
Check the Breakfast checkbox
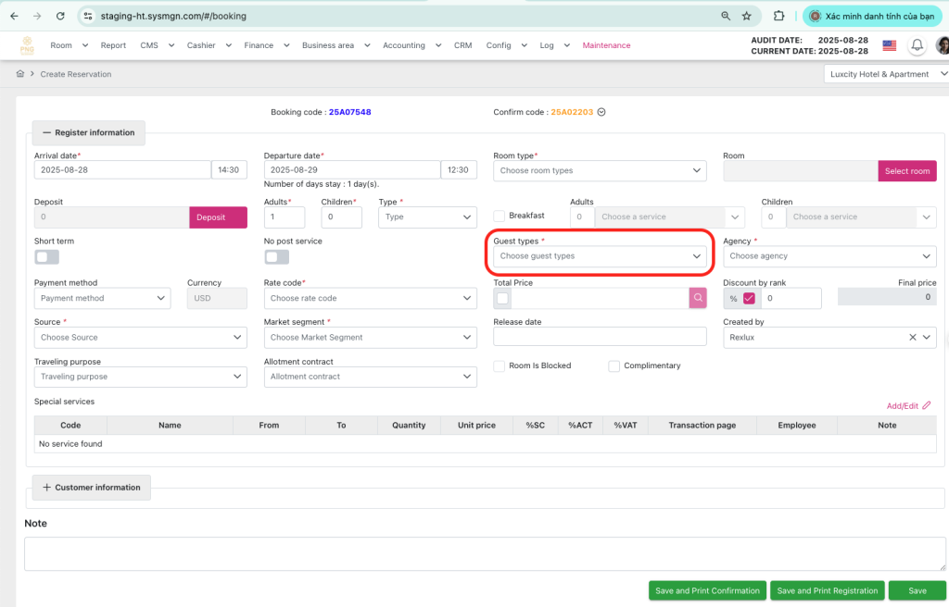point(500,216)
